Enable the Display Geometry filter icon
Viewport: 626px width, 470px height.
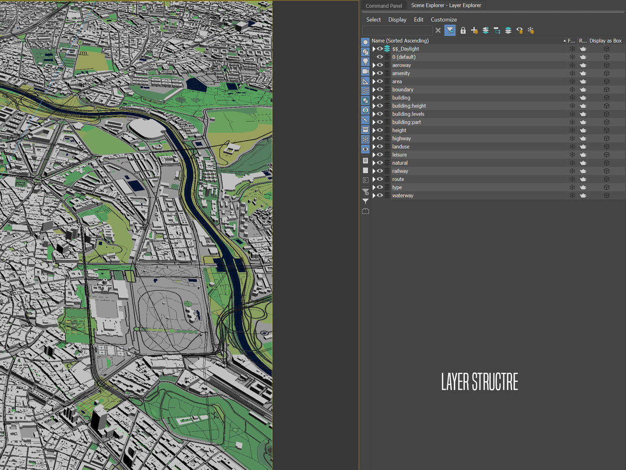[x=365, y=42]
